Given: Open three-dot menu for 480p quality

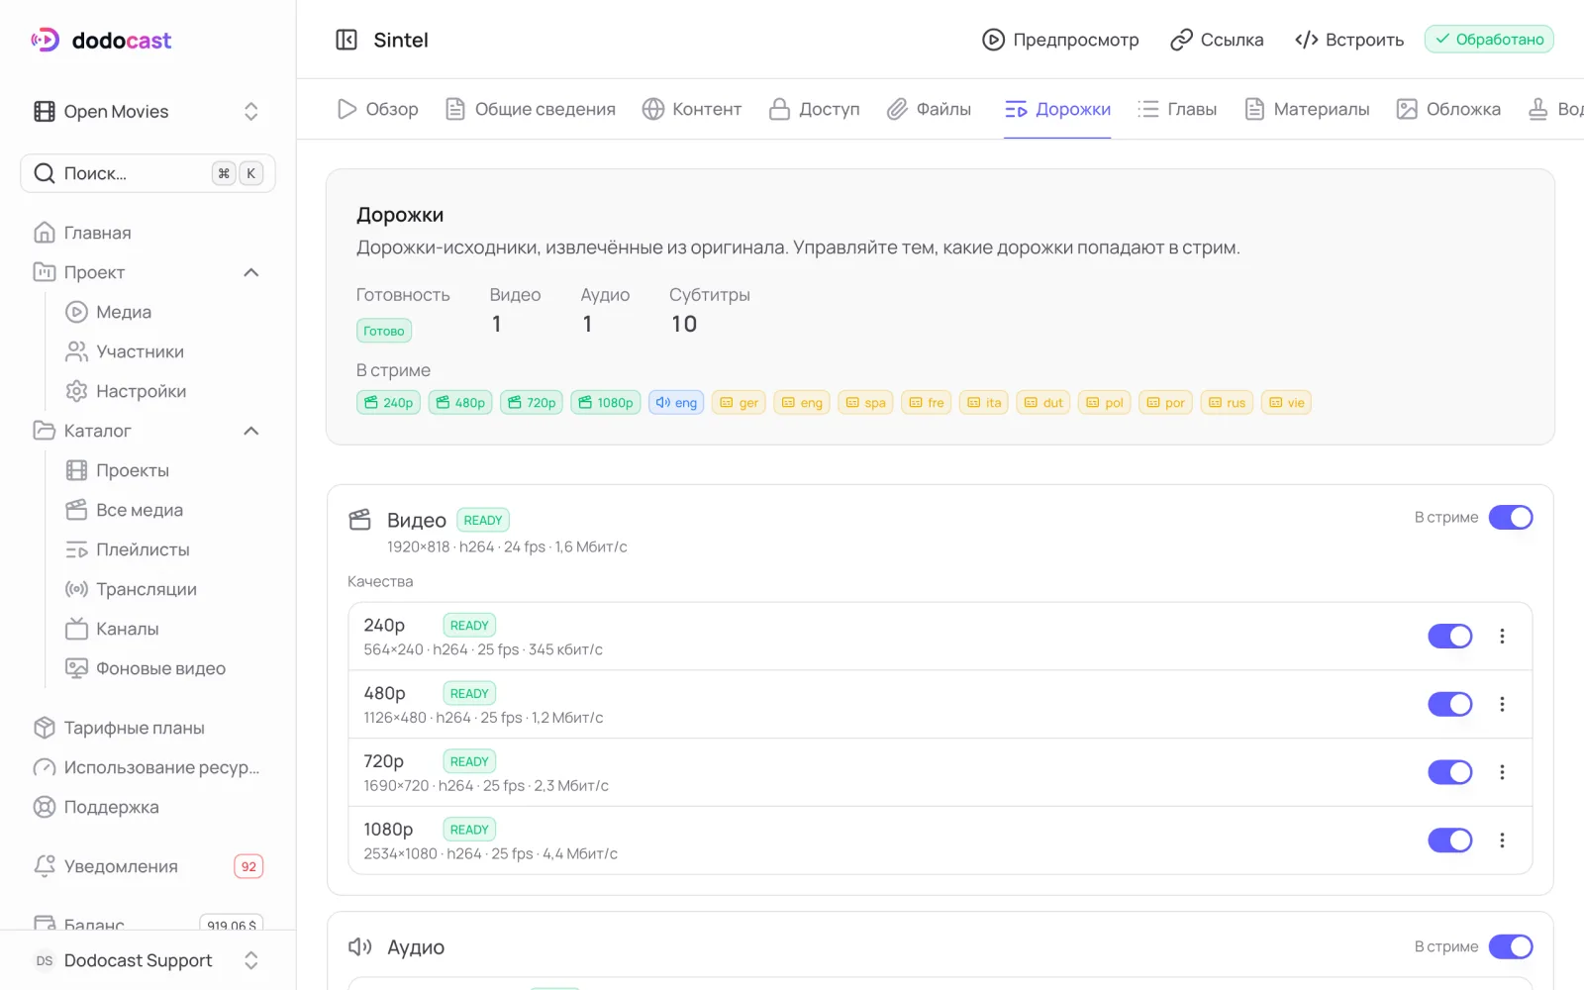Looking at the screenshot, I should coord(1502,704).
